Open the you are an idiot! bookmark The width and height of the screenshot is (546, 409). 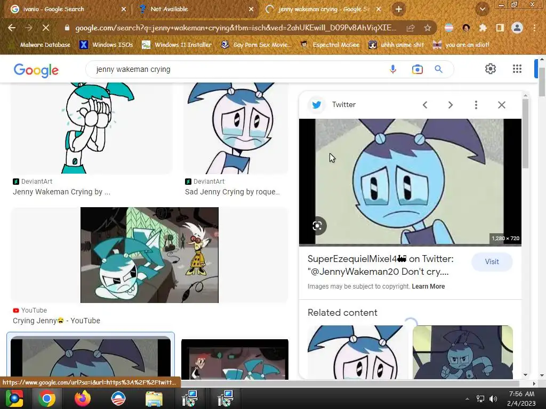[461, 45]
